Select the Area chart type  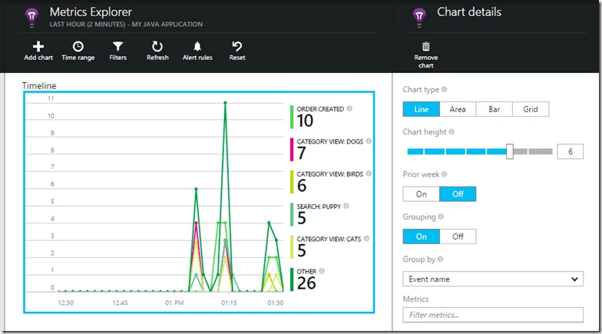[x=458, y=109]
